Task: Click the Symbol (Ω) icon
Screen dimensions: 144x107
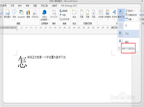Action: (141, 15)
